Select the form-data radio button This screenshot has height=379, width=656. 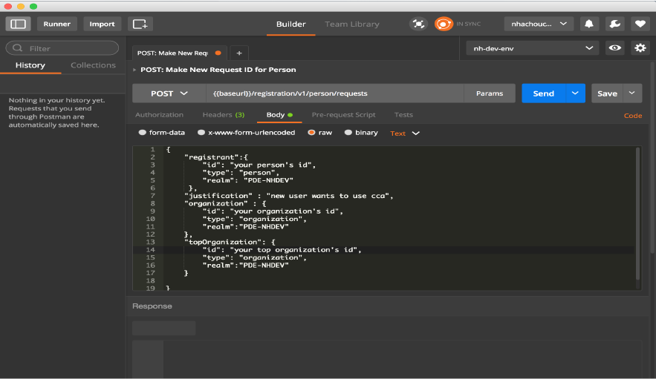pos(143,133)
